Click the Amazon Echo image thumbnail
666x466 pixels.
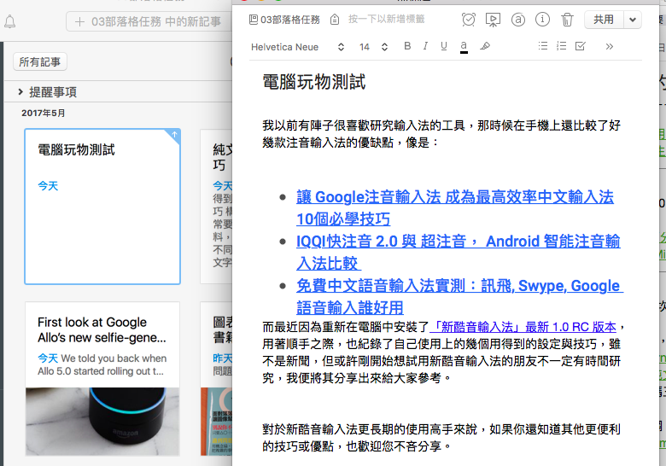coord(102,422)
